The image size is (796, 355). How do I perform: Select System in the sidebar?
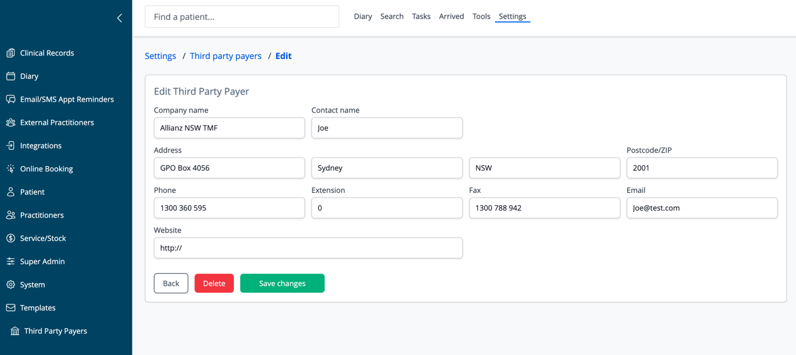click(x=32, y=285)
